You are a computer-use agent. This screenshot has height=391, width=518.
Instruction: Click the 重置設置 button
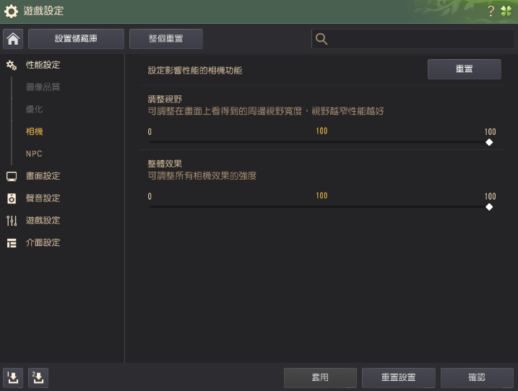point(398,377)
